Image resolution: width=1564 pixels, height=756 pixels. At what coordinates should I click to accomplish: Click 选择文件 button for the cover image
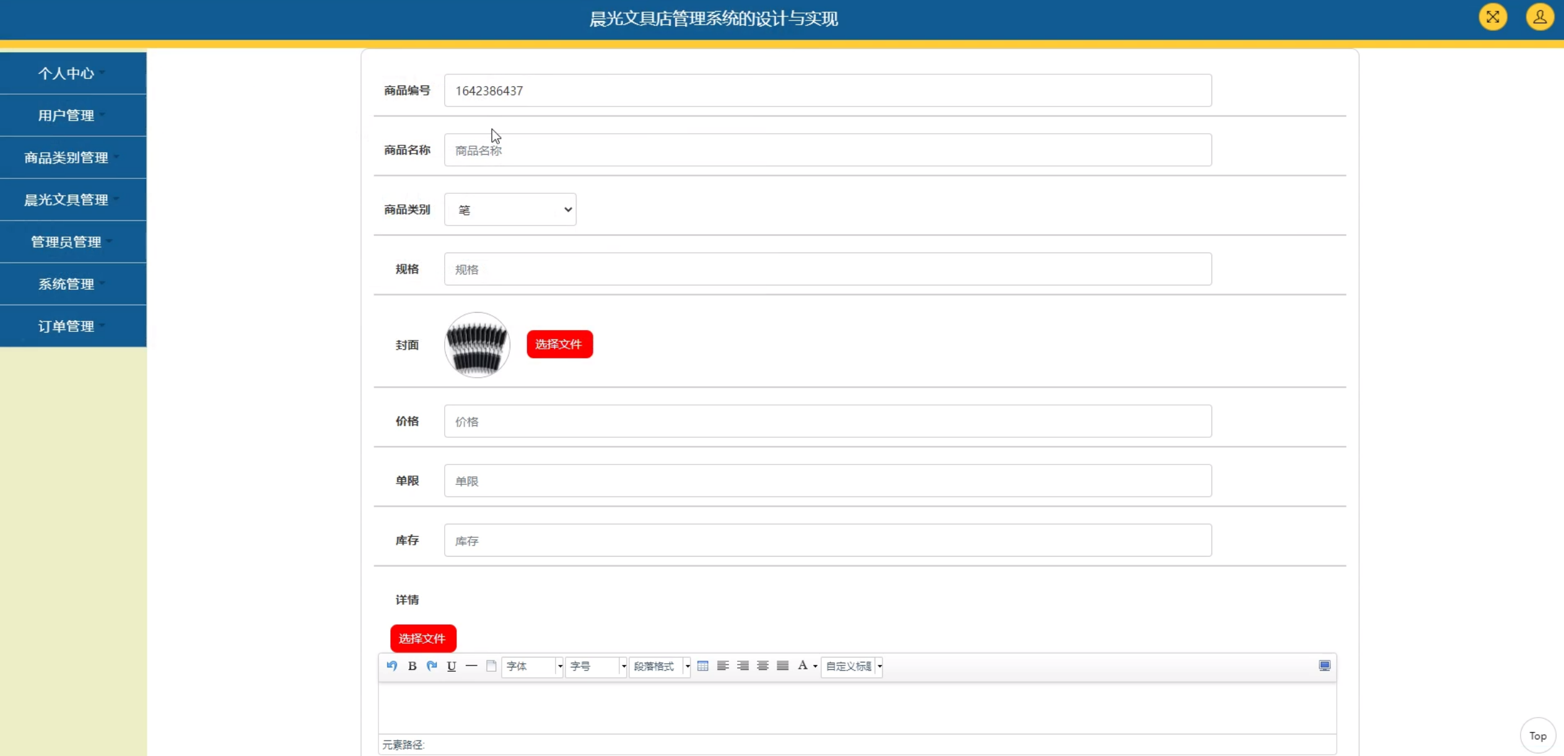pos(559,344)
